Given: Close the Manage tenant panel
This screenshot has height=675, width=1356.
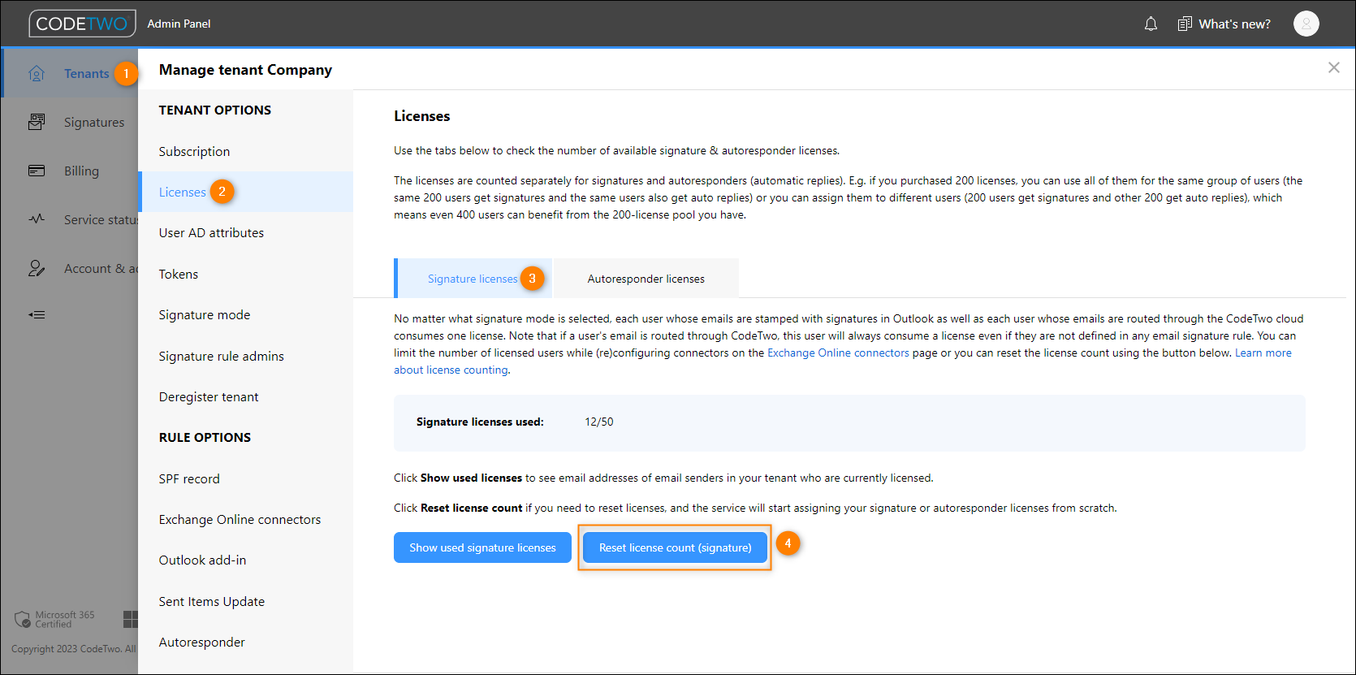Looking at the screenshot, I should pos(1333,67).
